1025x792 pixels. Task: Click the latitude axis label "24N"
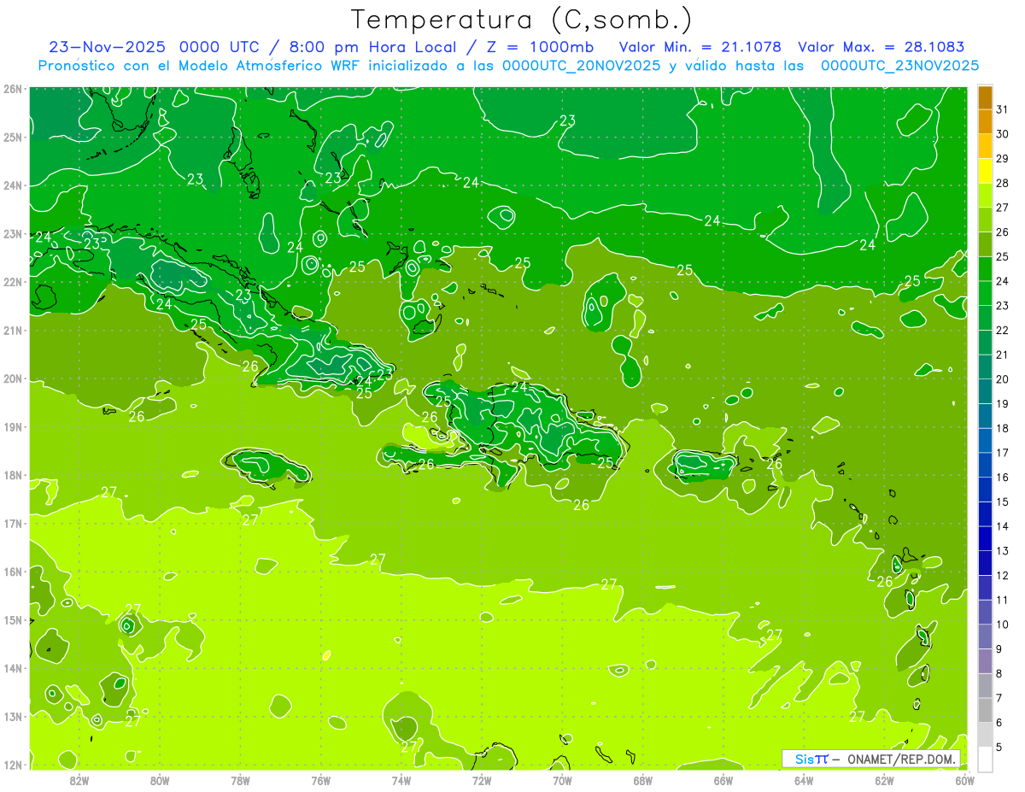[x=13, y=185]
